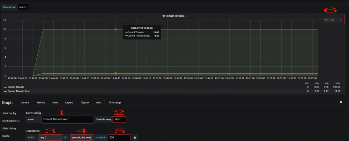Click Delete in the alert sidebar
The image size is (349, 141).
click(6, 136)
